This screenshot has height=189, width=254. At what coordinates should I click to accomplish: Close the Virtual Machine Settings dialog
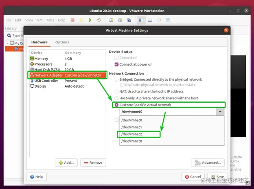pos(226,30)
